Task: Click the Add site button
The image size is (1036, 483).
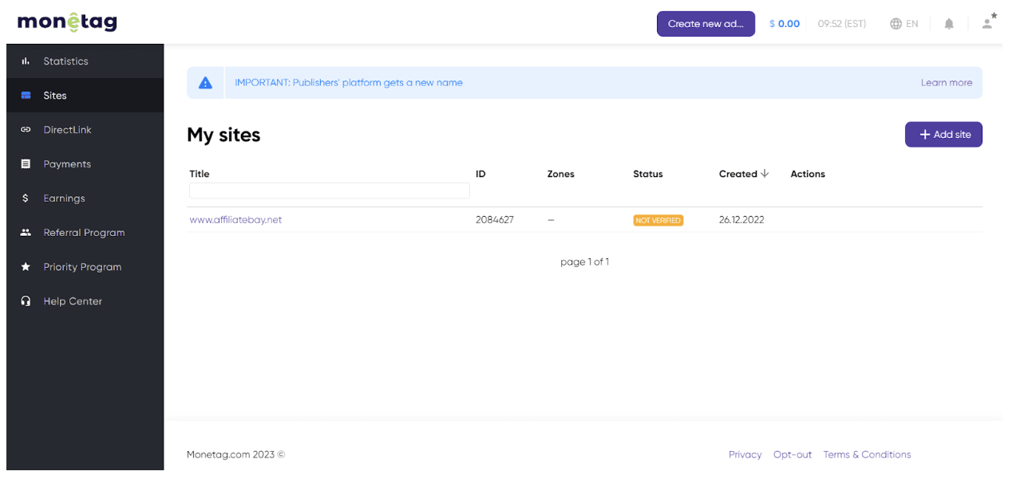Action: (943, 135)
